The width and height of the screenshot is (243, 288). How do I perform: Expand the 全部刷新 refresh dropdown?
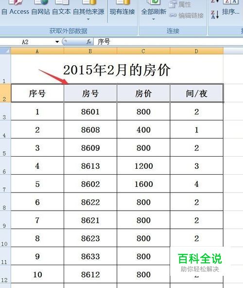point(154,19)
